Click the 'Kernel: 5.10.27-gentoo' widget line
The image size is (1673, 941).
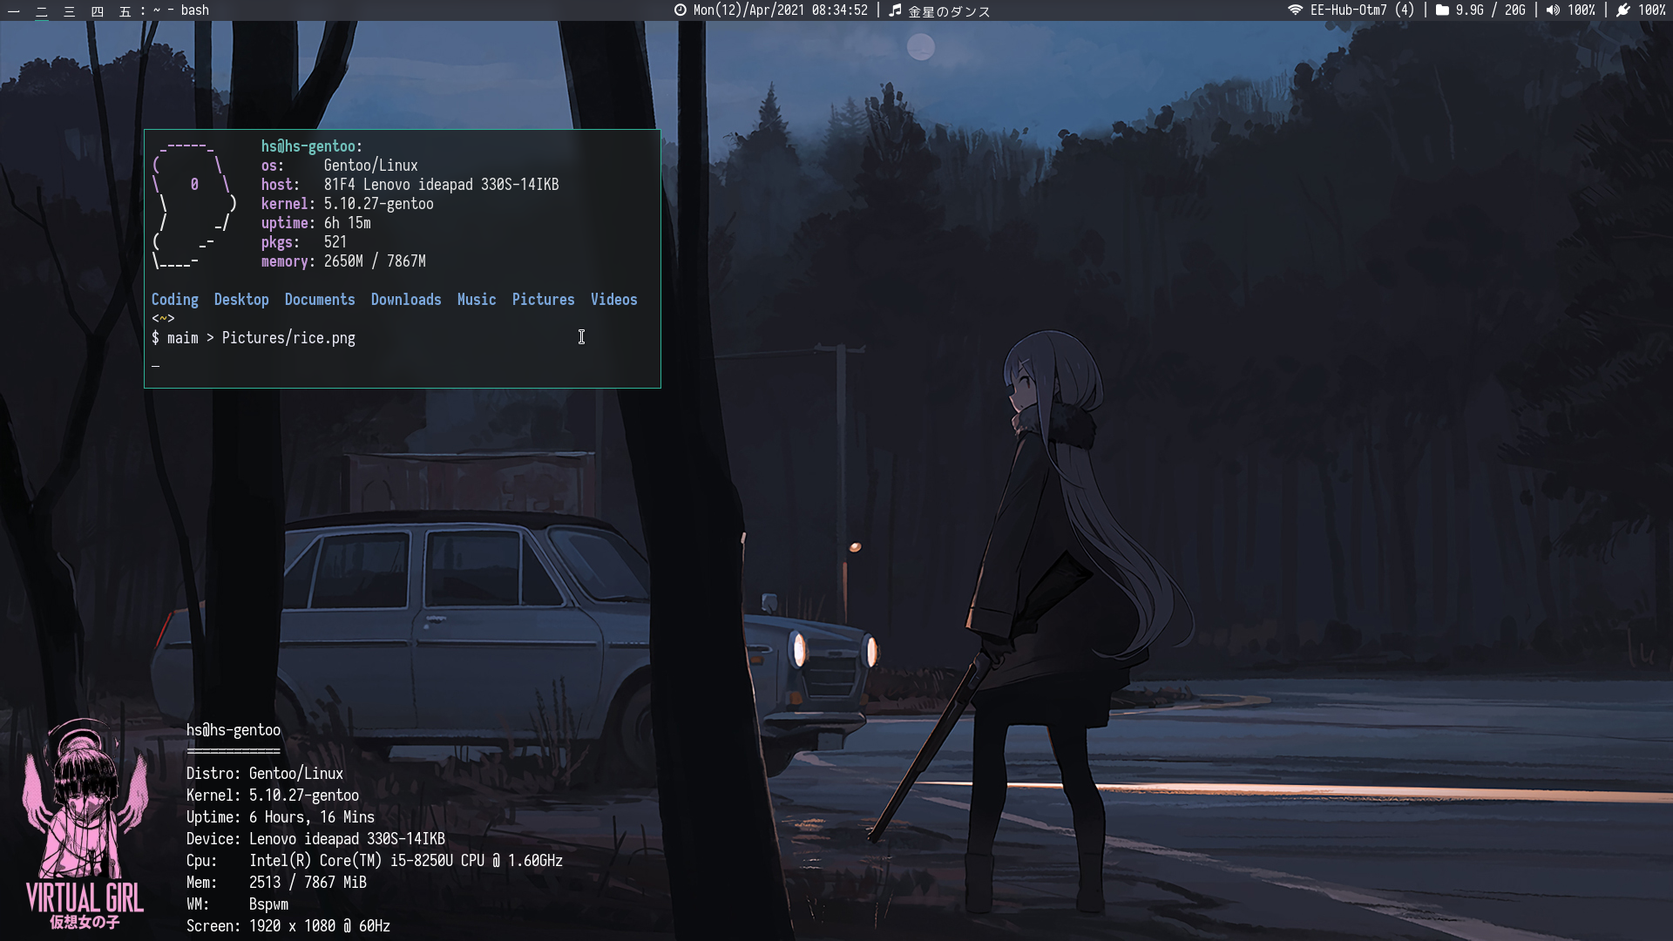pos(272,795)
